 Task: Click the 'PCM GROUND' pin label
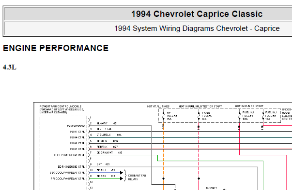76,126
